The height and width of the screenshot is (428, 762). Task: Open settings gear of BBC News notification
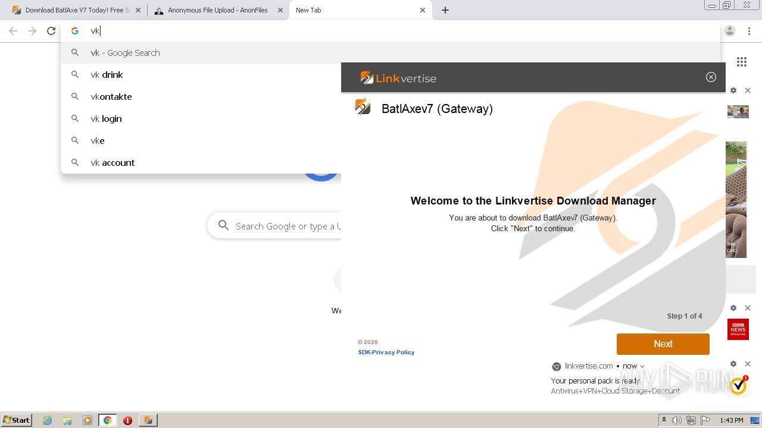point(733,308)
